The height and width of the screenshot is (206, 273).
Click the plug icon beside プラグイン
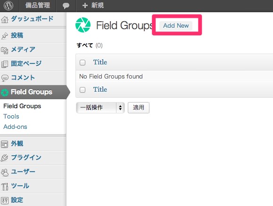(x=5, y=158)
